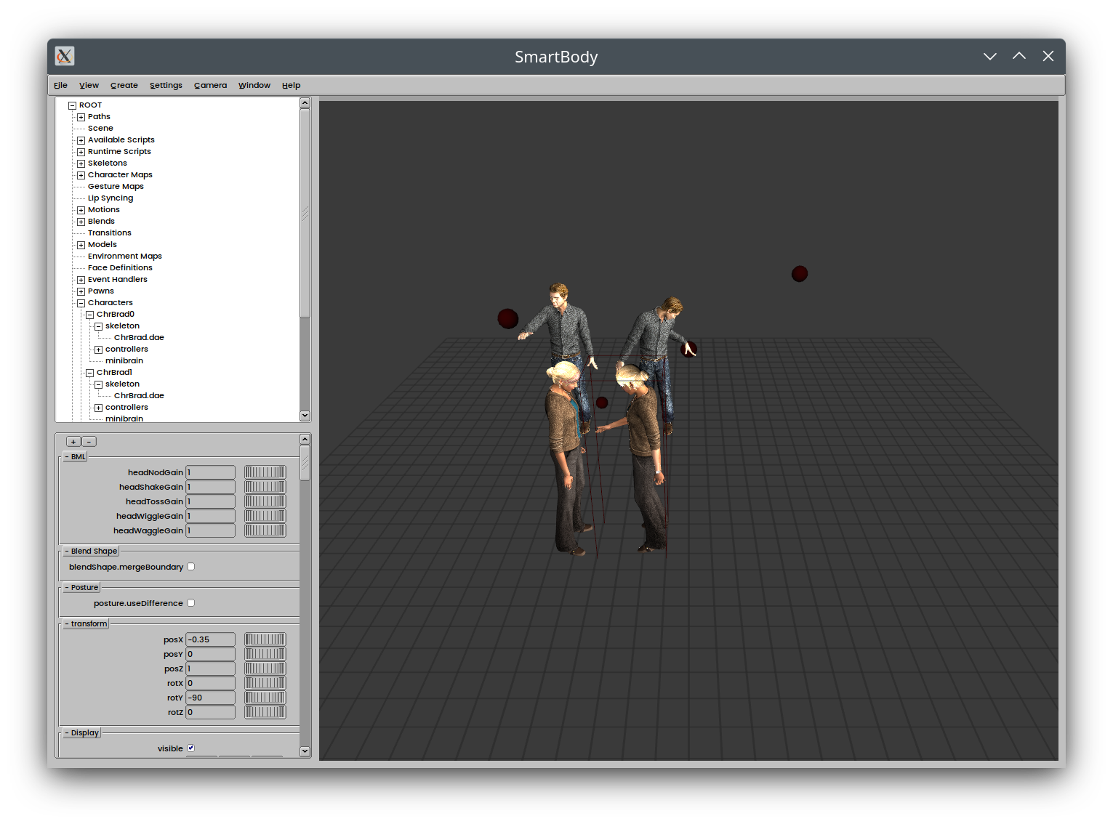Screen dimensions: 1113x824
Task: Select ChrBrad.dae under ChrBrad0 skeleton
Action: click(x=139, y=337)
